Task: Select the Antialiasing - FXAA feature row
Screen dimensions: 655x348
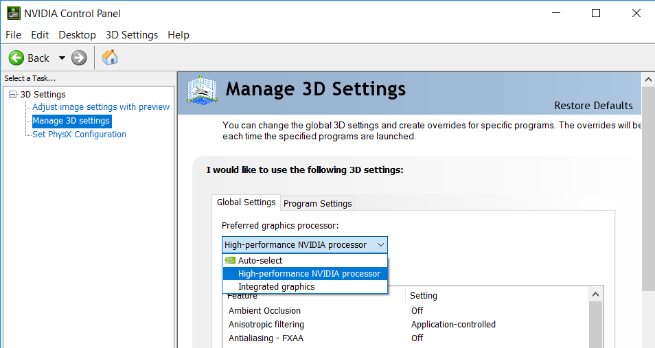Action: tap(266, 338)
